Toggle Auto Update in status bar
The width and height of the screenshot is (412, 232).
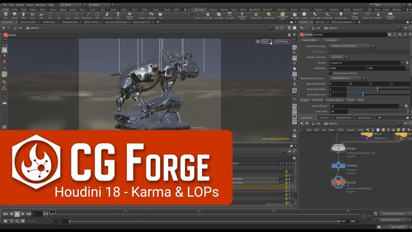point(398,227)
